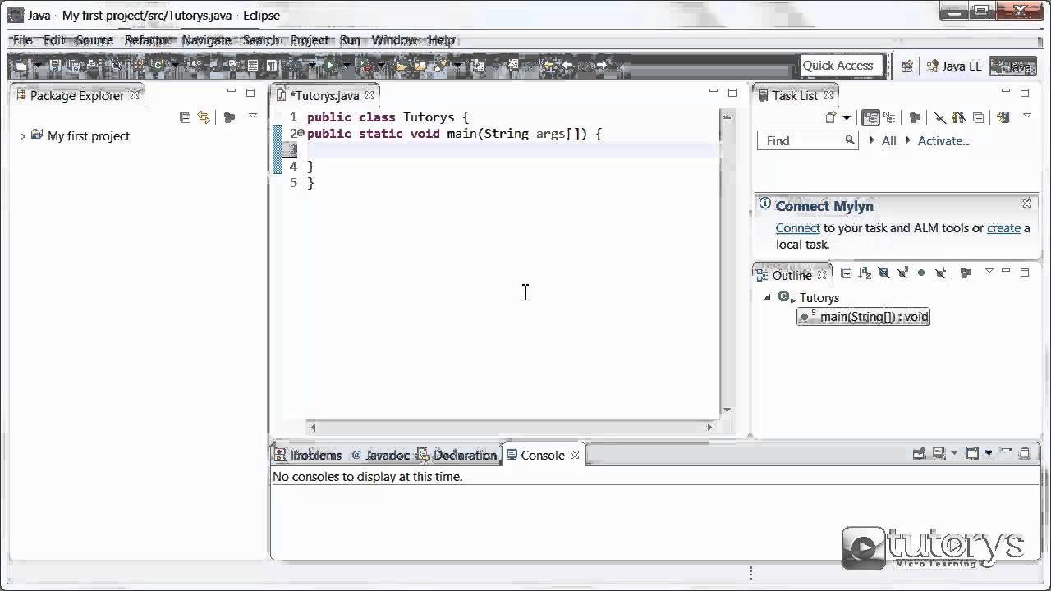
Task: Collapse the main method fold marker
Action: point(301,133)
